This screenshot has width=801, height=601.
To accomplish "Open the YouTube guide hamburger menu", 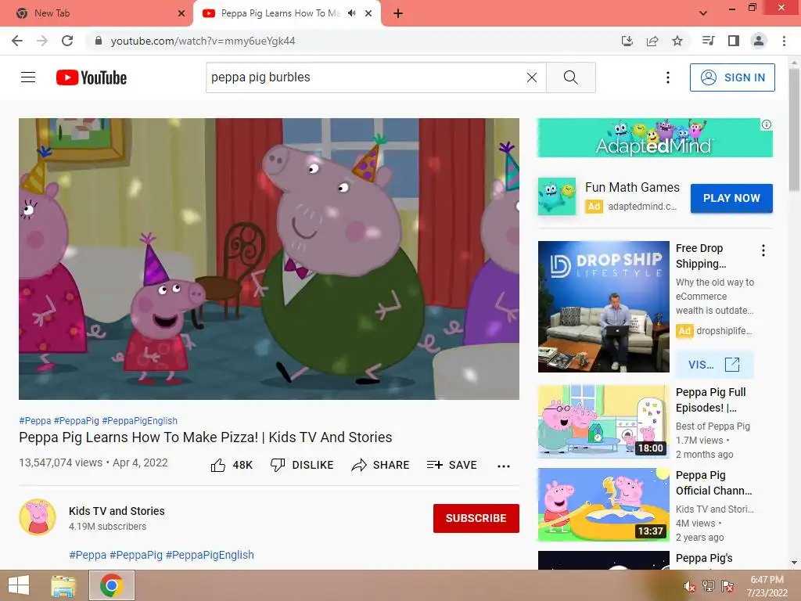I will [28, 77].
